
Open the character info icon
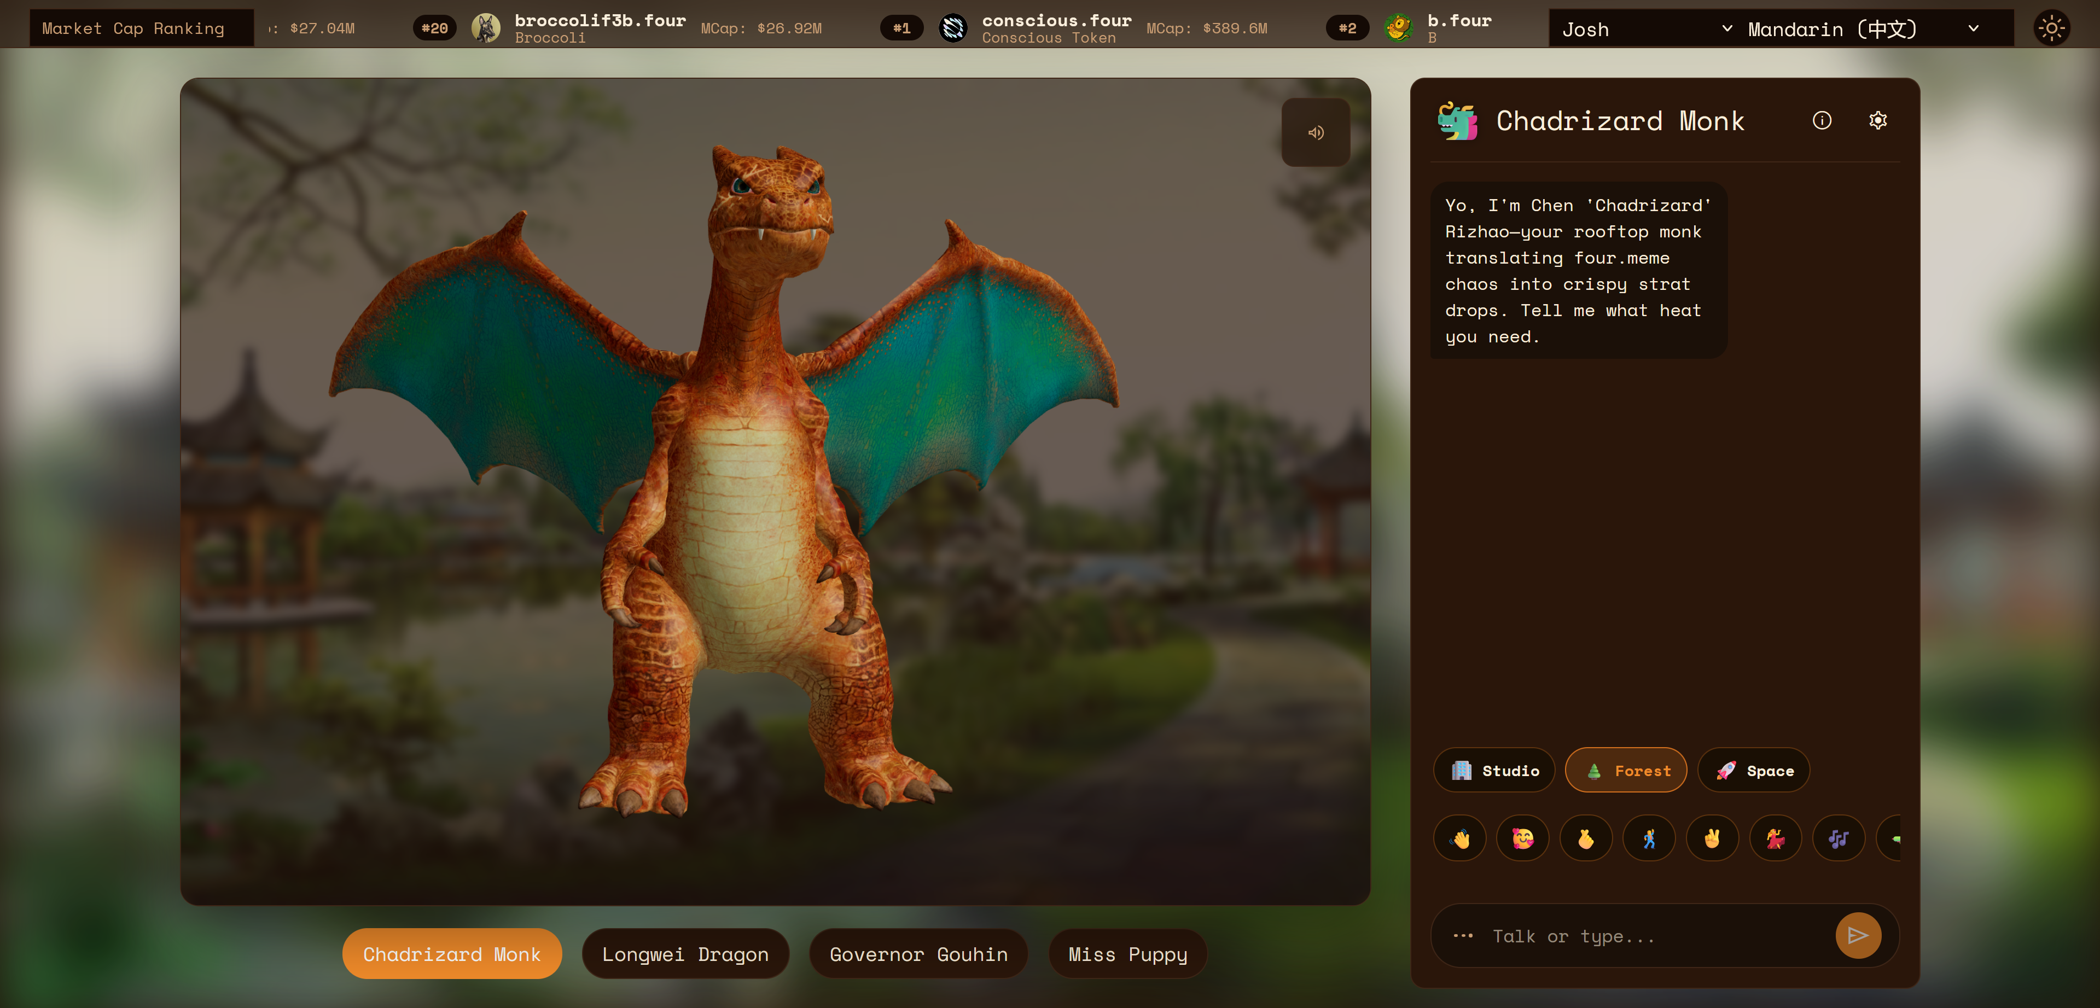click(1822, 121)
